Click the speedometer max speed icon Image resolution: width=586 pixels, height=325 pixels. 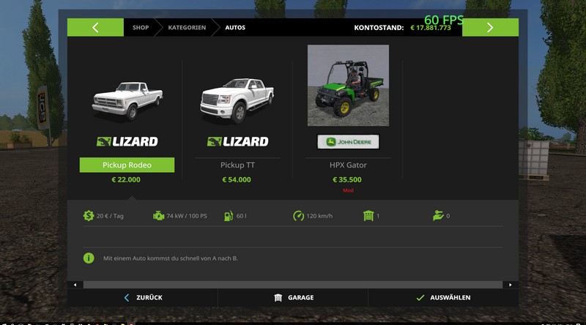pos(298,215)
